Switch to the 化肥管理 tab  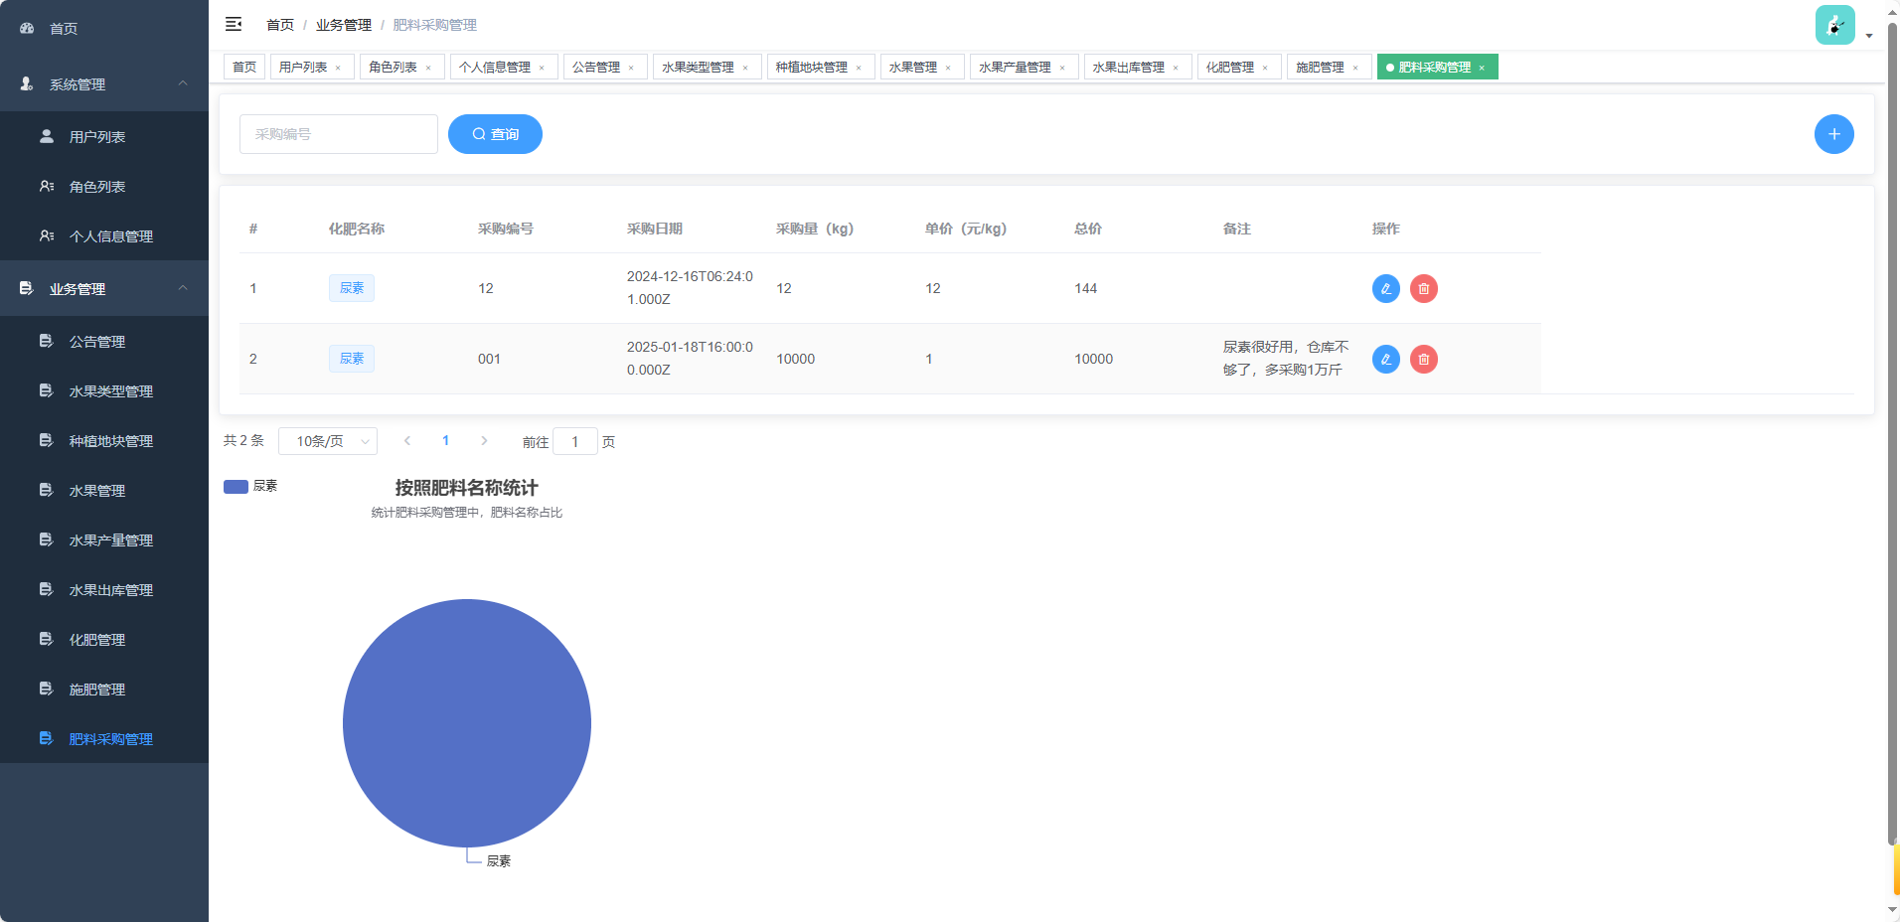tap(1231, 67)
